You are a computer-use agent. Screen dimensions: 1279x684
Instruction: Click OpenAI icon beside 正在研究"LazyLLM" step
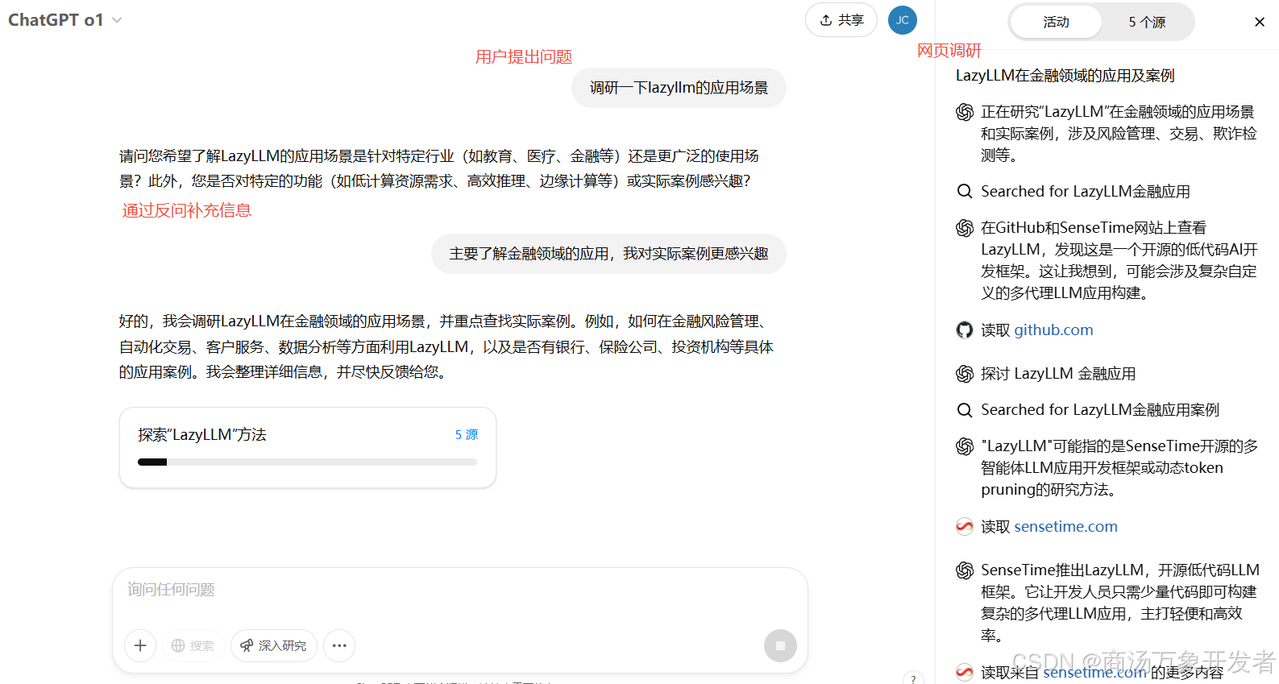pos(965,112)
